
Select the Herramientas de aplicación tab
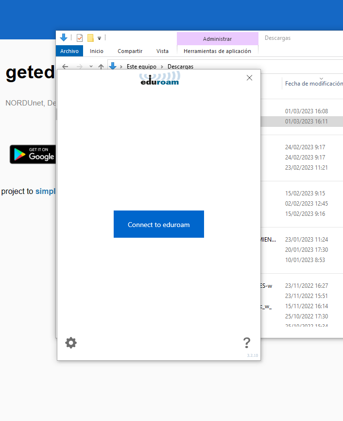[217, 51]
